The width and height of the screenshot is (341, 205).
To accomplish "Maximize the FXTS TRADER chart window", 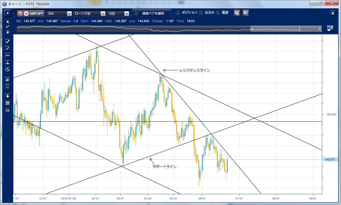I will pyautogui.click(x=321, y=3).
